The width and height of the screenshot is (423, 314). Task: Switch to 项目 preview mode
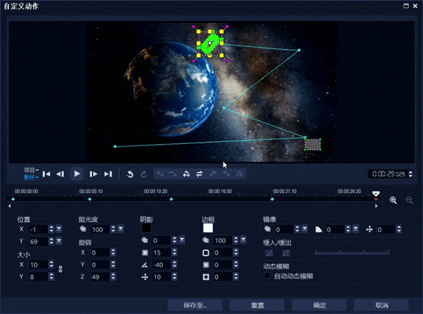pos(30,170)
